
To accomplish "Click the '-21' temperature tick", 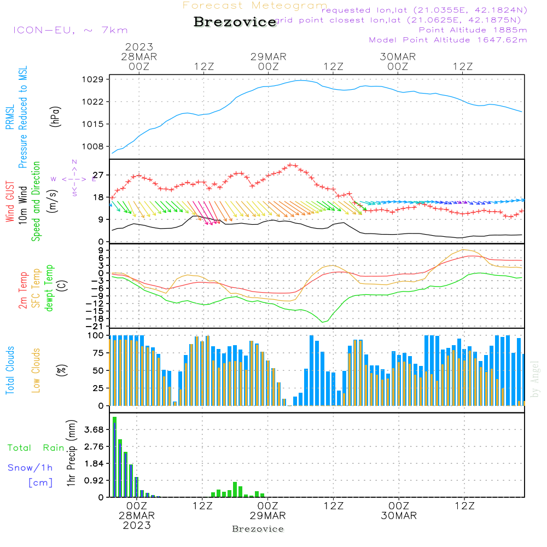I will (x=95, y=327).
